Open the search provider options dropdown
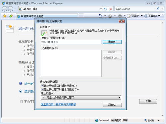 (162, 9)
